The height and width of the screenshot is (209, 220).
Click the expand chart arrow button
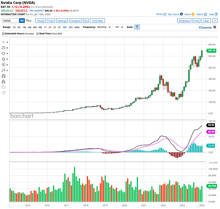[215, 21]
